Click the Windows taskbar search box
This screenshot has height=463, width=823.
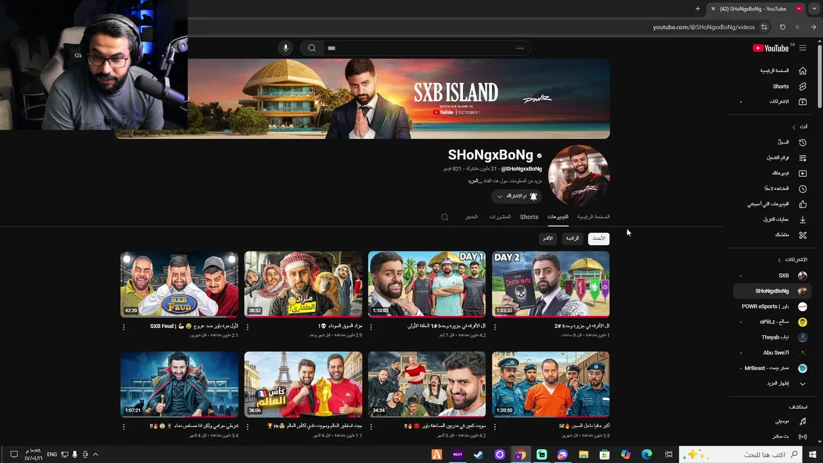[740, 455]
